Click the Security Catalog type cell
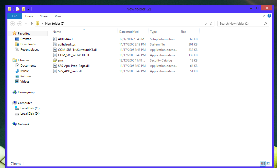This screenshot has height=168, width=277. pos(161,60)
